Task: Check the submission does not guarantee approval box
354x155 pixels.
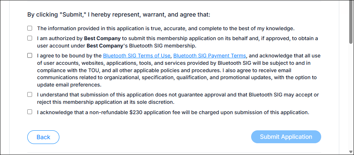Action: (30, 94)
